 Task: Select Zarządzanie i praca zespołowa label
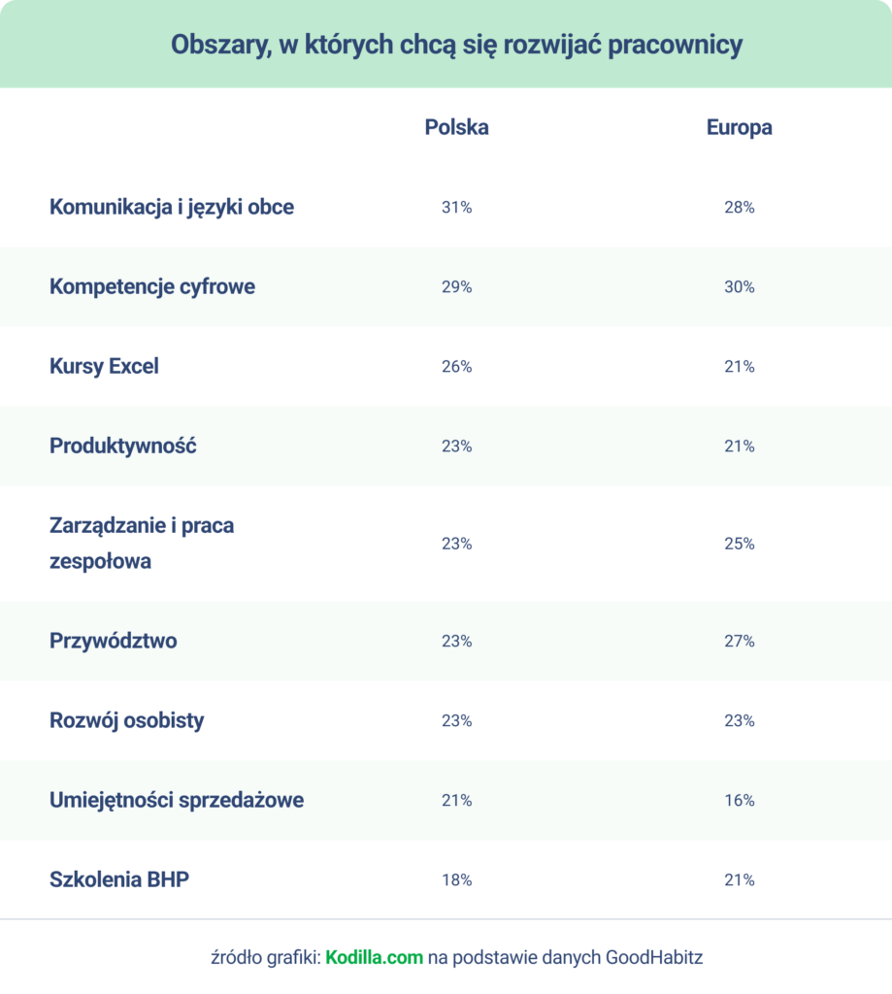pyautogui.click(x=142, y=544)
